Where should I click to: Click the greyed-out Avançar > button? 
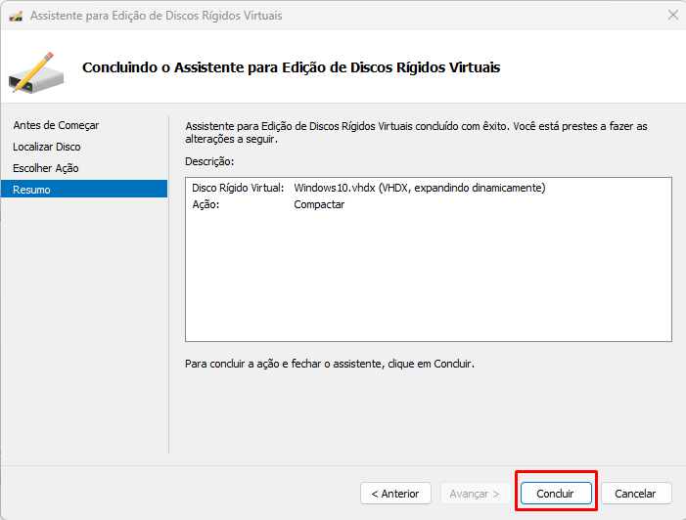pyautogui.click(x=474, y=494)
